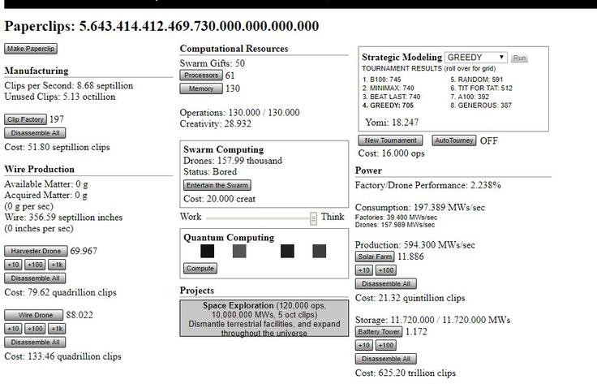Disassemble all Harvester Drones
The height and width of the screenshot is (384, 597).
click(35, 278)
